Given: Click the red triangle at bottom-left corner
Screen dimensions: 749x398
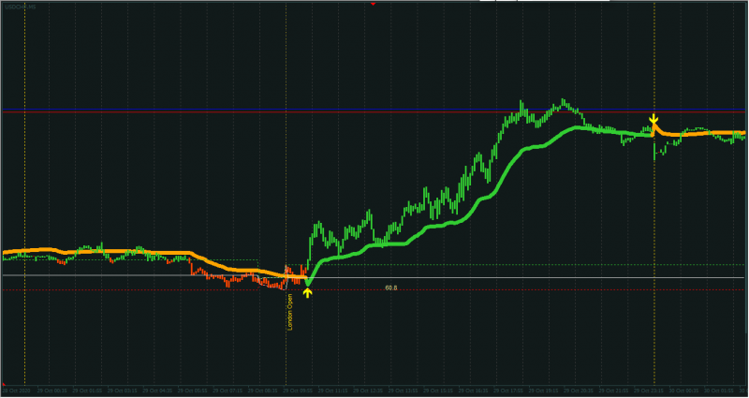Looking at the screenshot, I should pyautogui.click(x=5, y=384).
